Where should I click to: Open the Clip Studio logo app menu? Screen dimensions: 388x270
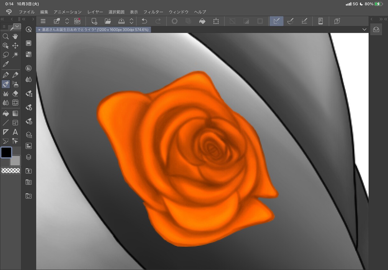pos(9,12)
